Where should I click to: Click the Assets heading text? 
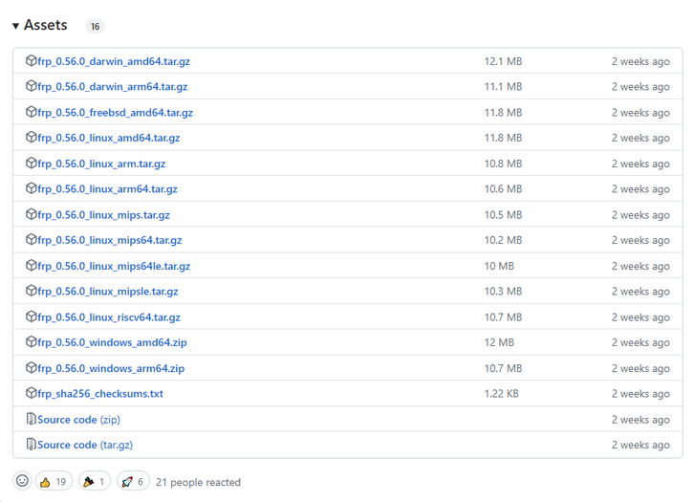[46, 26]
